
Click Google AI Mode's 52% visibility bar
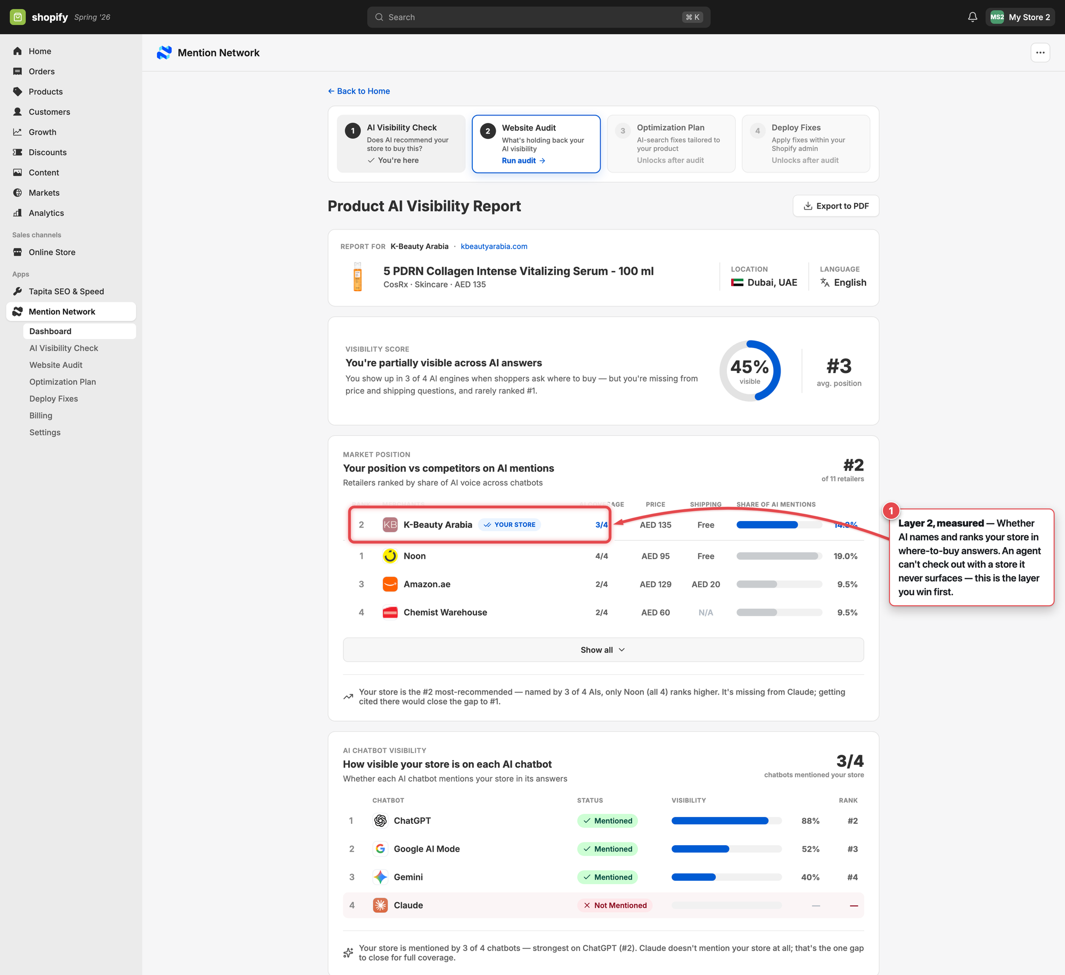[726, 849]
